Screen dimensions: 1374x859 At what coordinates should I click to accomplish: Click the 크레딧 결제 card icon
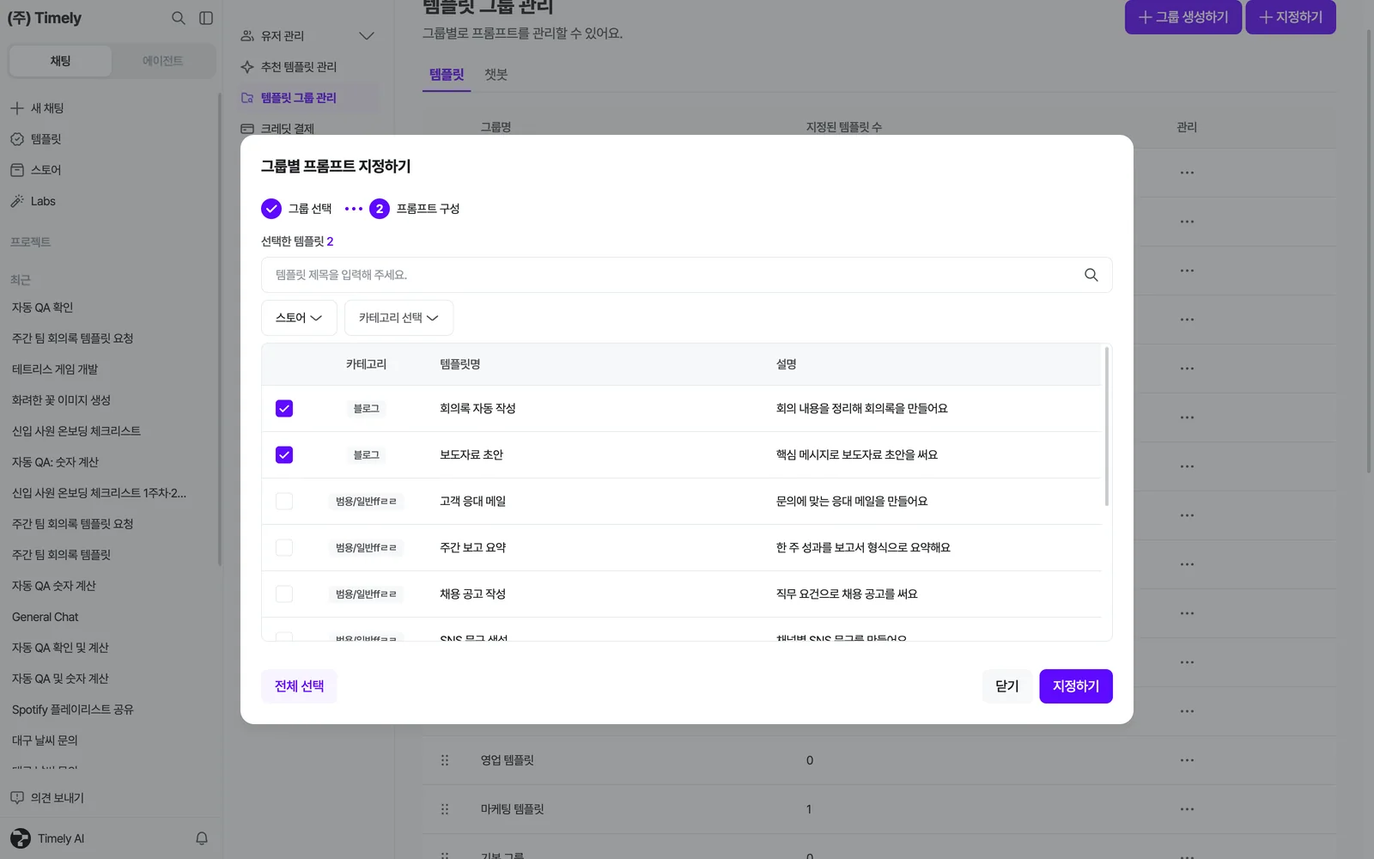tap(247, 129)
